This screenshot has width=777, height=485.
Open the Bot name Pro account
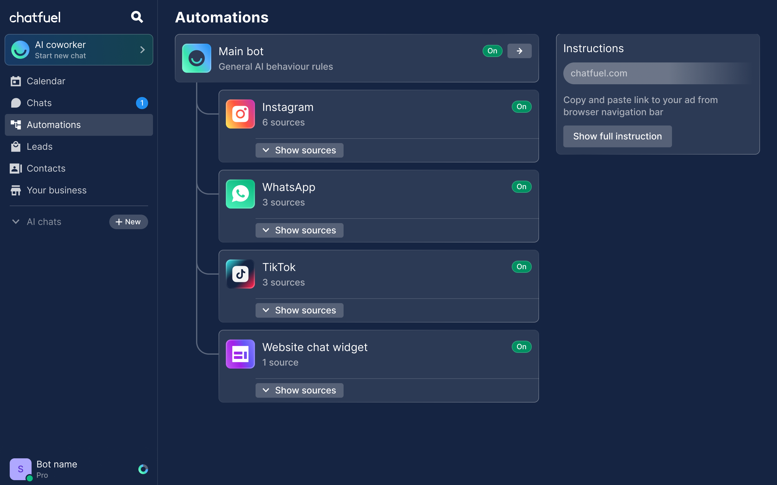click(79, 469)
